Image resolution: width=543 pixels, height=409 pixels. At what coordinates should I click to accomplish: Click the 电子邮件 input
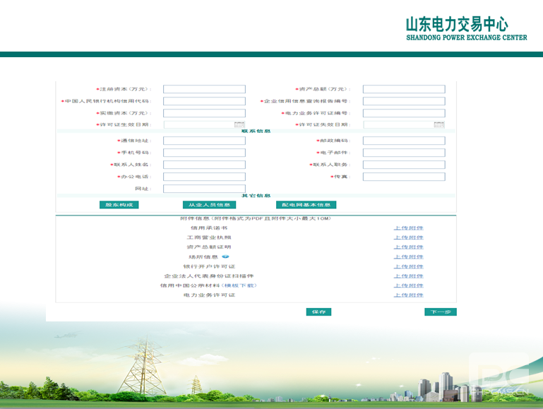click(404, 153)
